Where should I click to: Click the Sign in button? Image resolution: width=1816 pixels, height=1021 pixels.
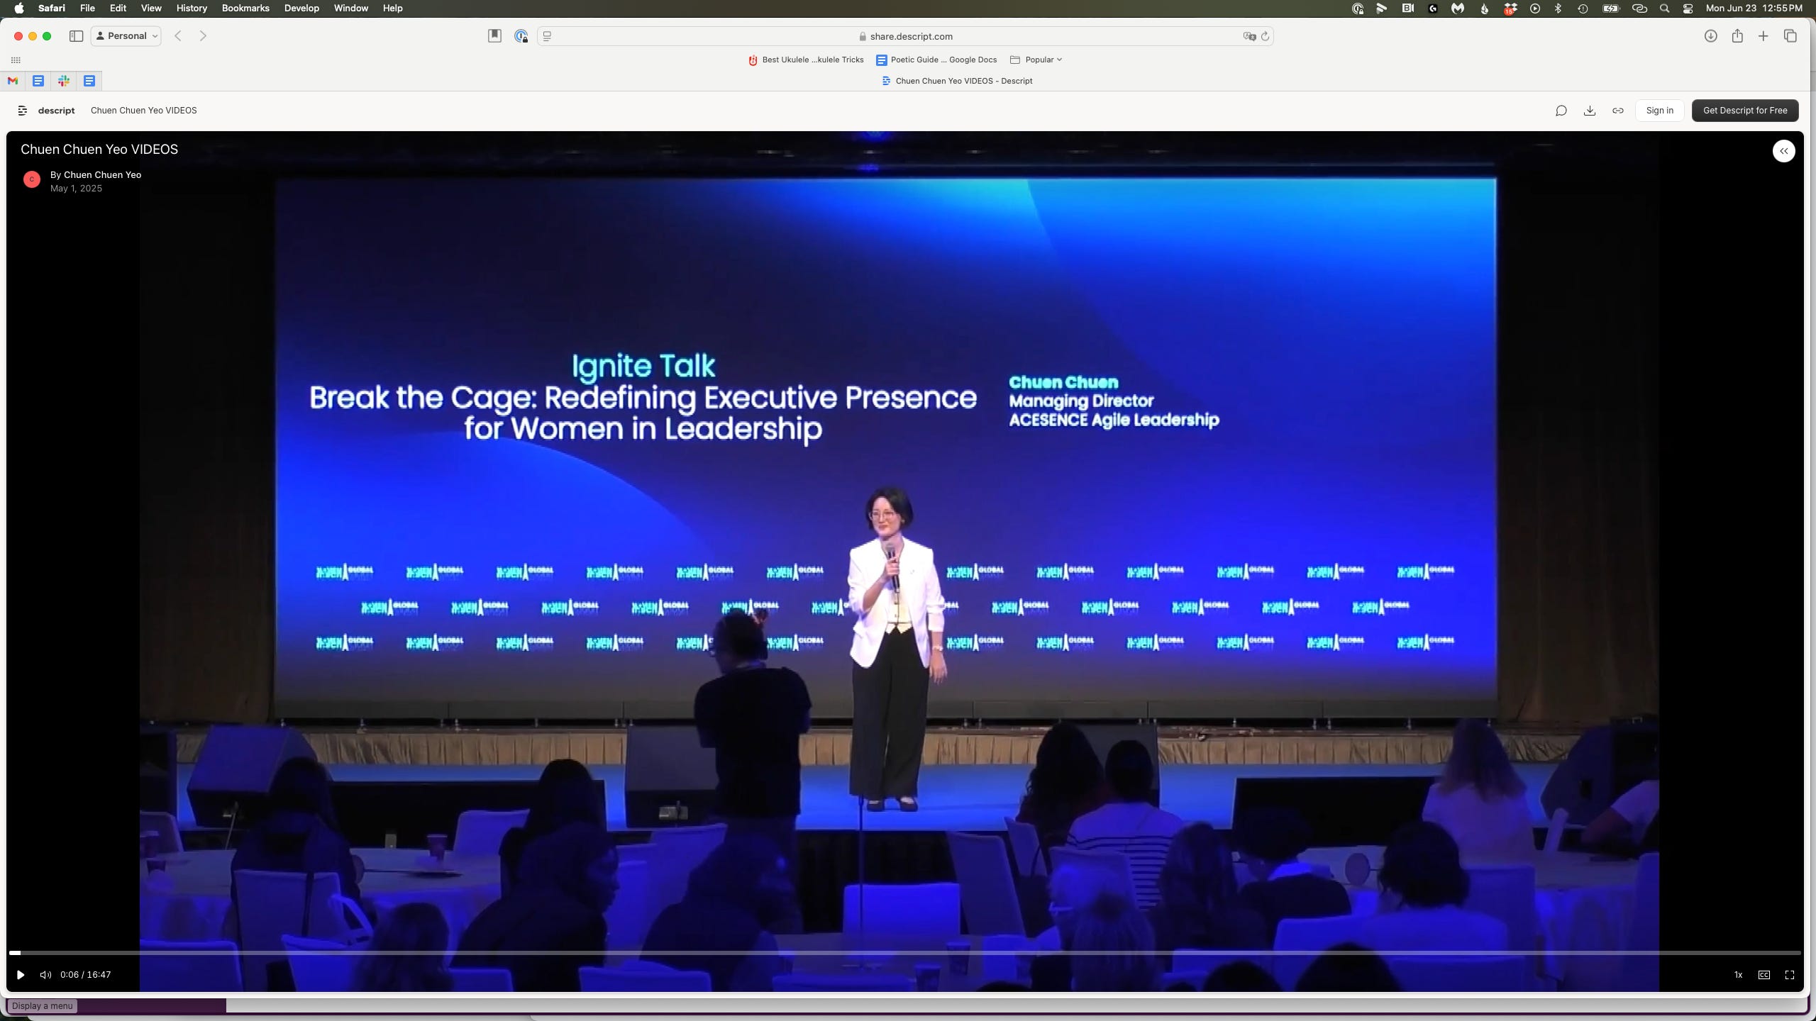(x=1659, y=111)
